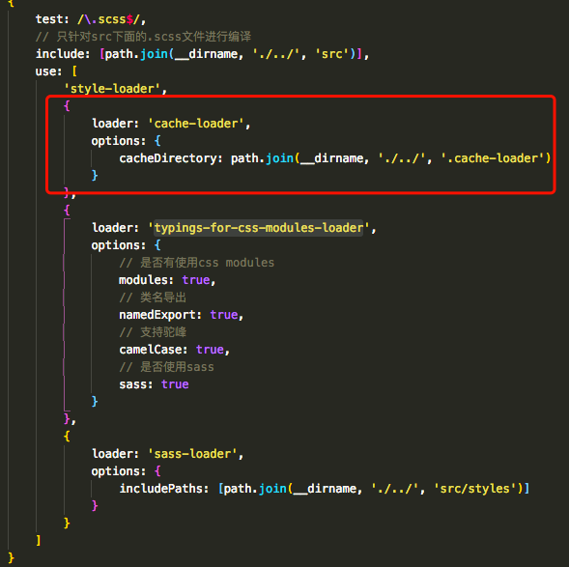The height and width of the screenshot is (567, 569).
Task: Click the 'loader:' key before typings-for-css-modules-loader
Action: [115, 228]
